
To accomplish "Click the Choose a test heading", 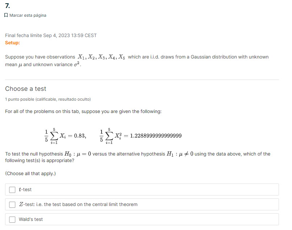I will click(x=25, y=89).
